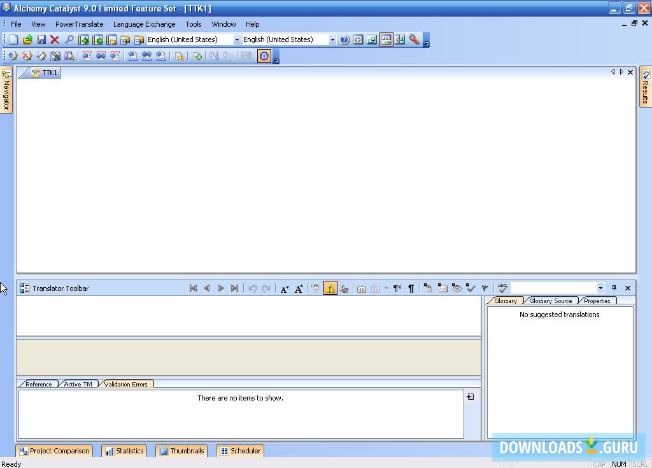The height and width of the screenshot is (468, 652).
Task: Open the View menu
Action: 38,24
